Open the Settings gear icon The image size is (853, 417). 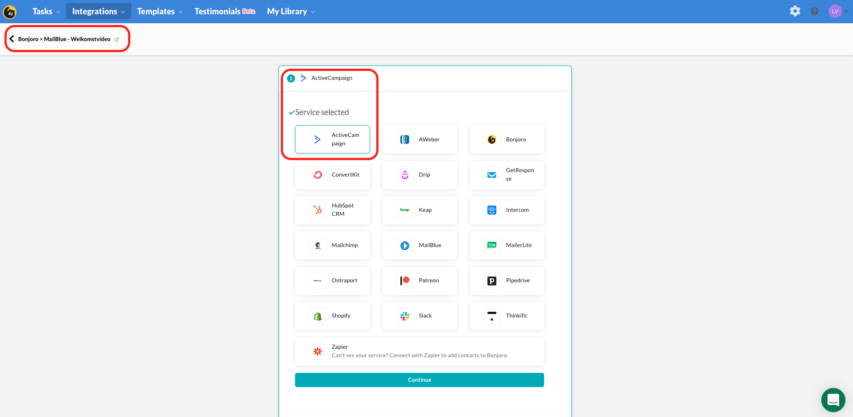click(x=795, y=11)
